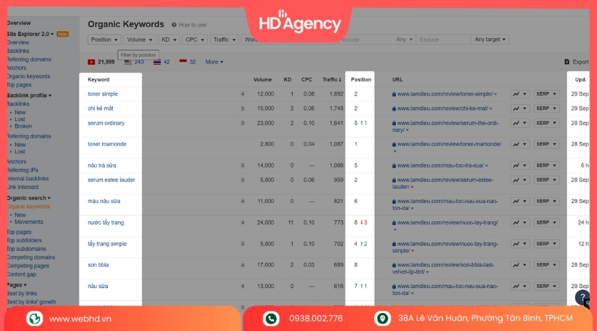Sort table by Traffic column header
Screen dimensions: 597x331
click(332, 79)
